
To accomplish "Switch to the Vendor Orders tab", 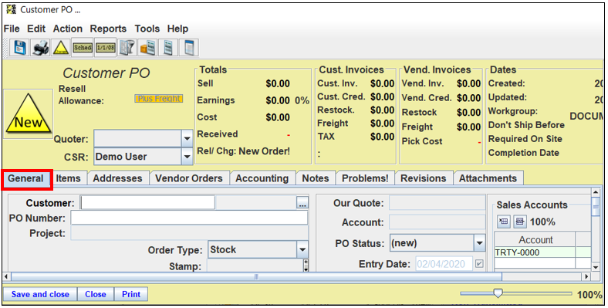I will (189, 178).
